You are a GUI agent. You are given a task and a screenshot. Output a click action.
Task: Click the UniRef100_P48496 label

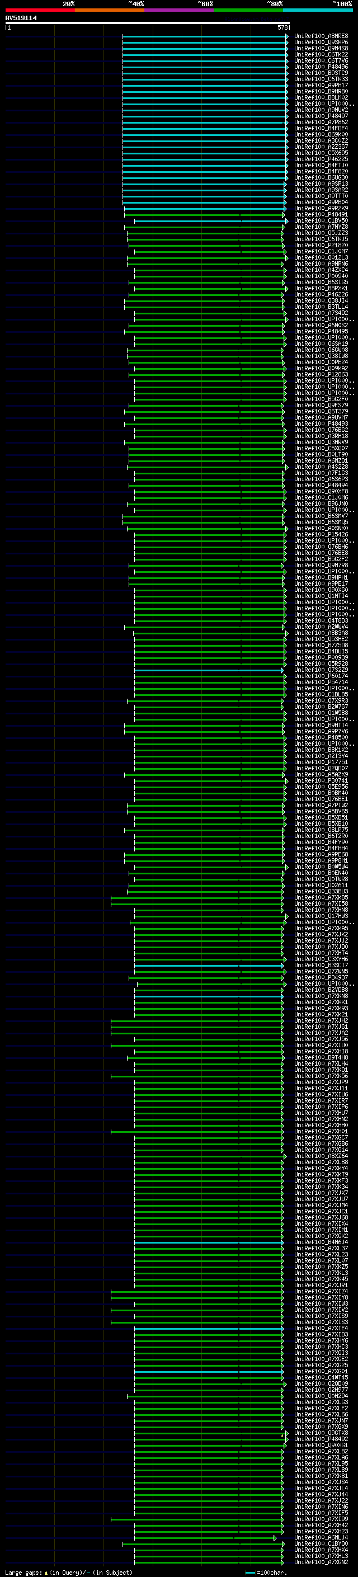321,67
